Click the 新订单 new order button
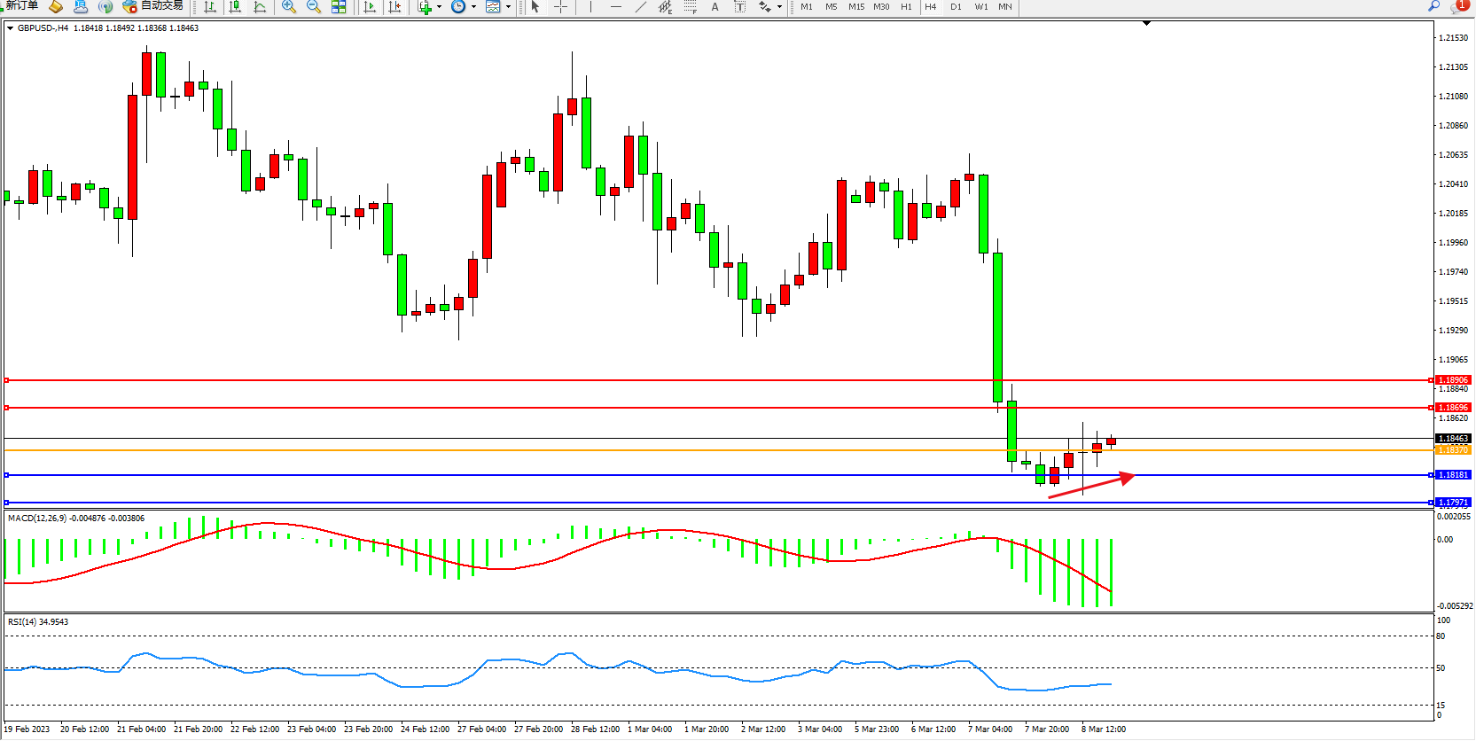Screen dimensions: 1476x741 (20, 6)
